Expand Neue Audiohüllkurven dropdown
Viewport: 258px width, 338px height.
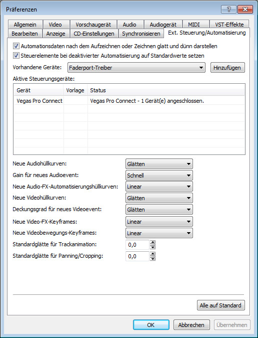tap(159, 164)
